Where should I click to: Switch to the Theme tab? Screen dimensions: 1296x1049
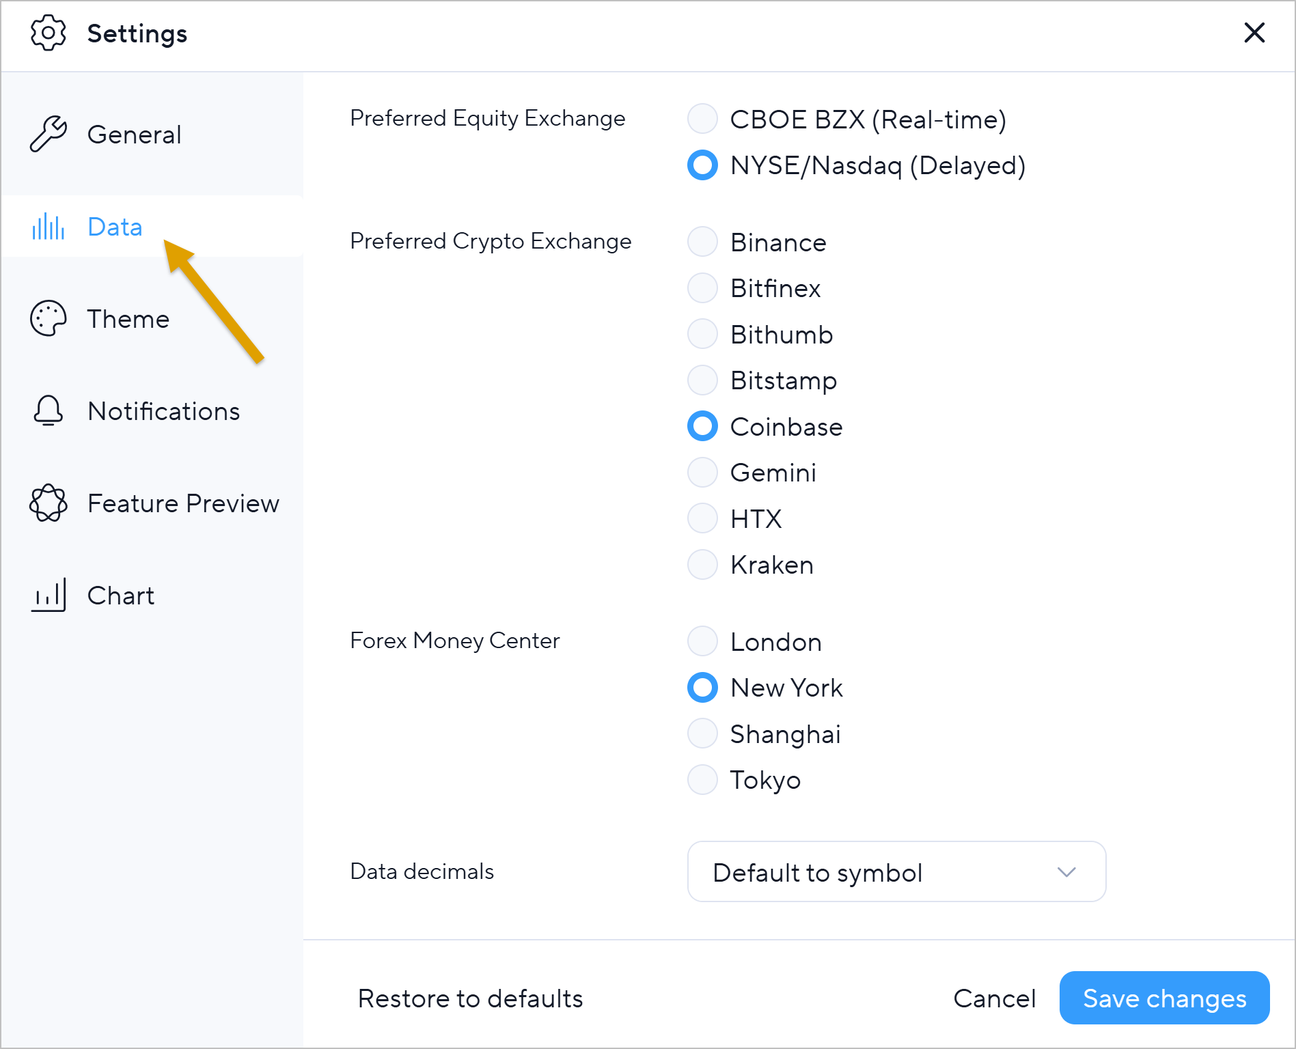pyautogui.click(x=128, y=319)
